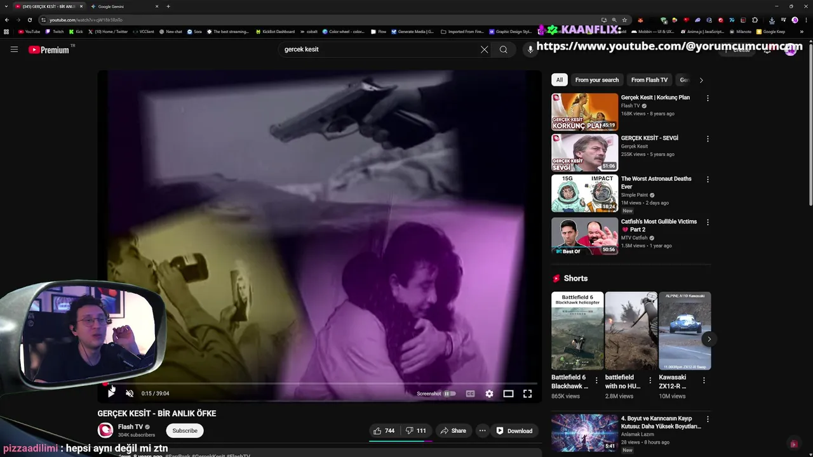Click the magnifier search button
Image resolution: width=813 pixels, height=457 pixels.
pyautogui.click(x=503, y=50)
